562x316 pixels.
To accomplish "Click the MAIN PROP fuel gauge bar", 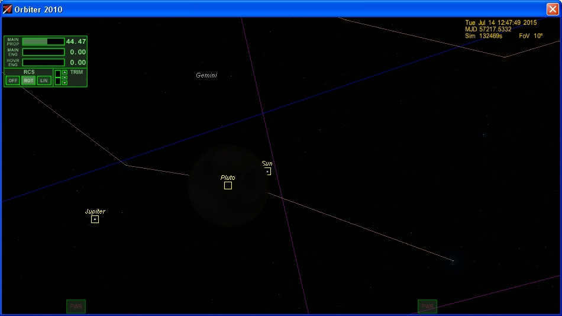I will (43, 41).
